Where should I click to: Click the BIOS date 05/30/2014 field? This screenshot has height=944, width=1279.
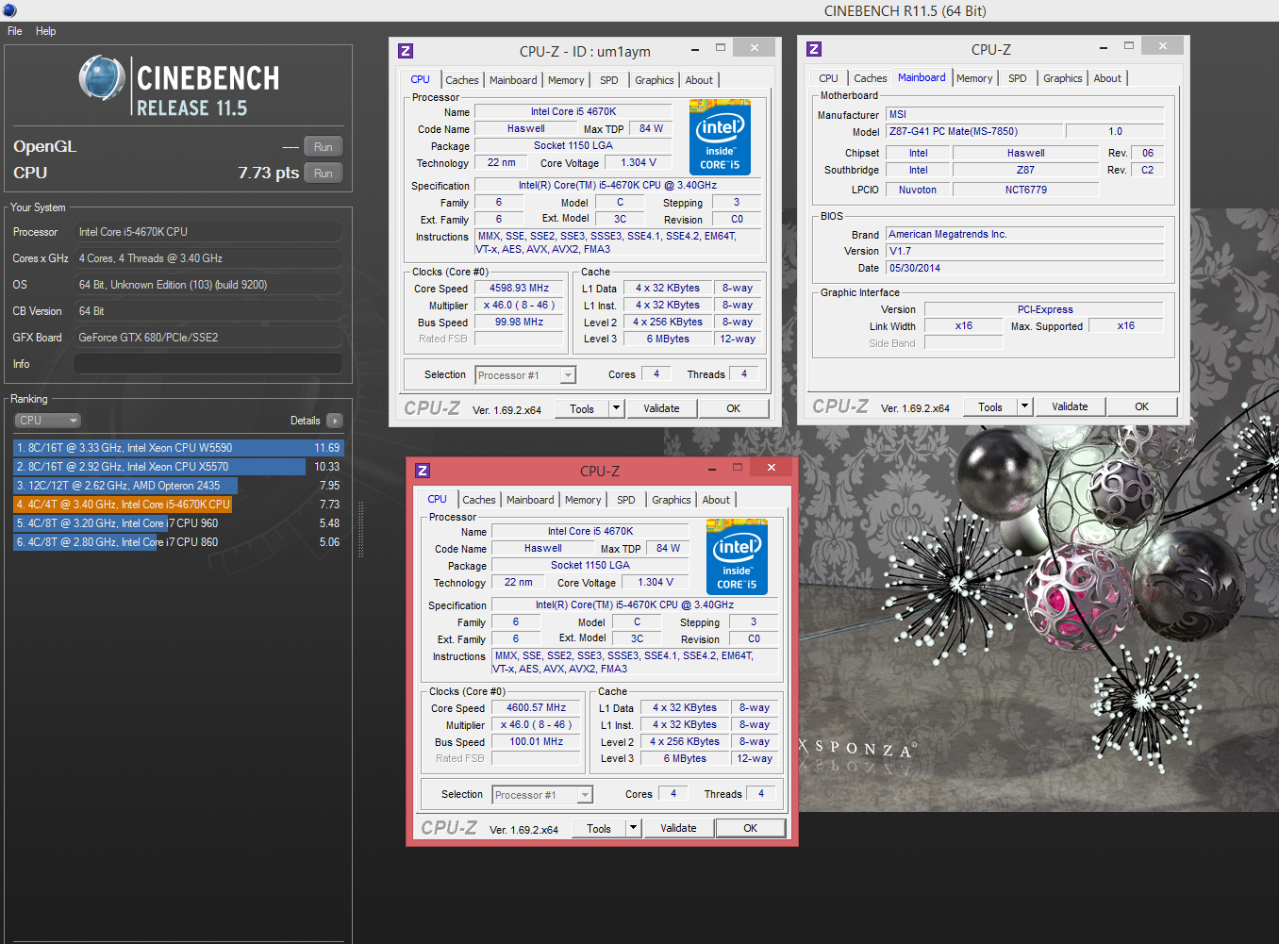click(1025, 268)
